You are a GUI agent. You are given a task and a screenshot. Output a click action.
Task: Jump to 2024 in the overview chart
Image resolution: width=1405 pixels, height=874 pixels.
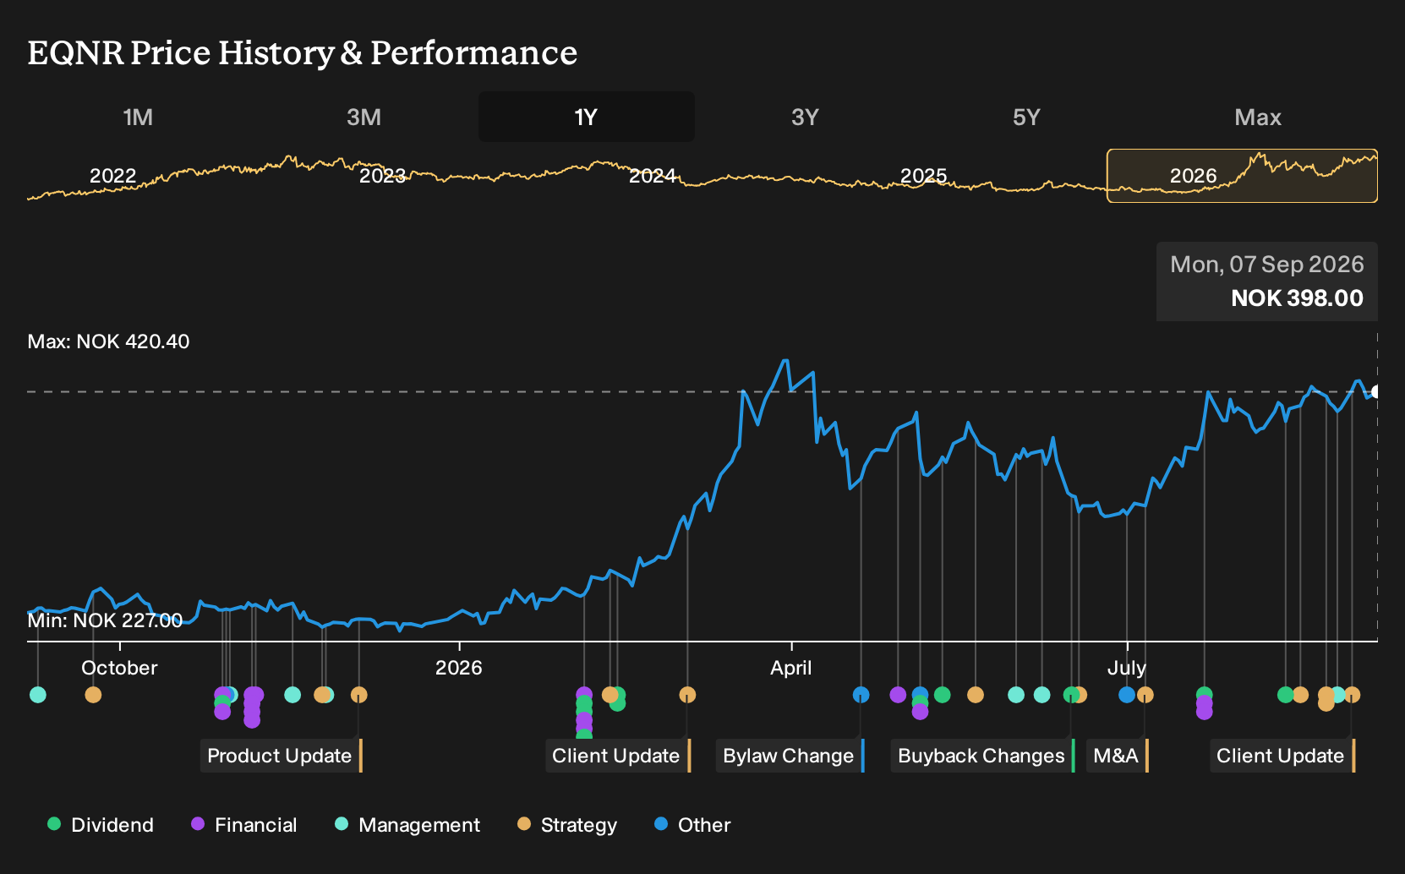tap(653, 176)
